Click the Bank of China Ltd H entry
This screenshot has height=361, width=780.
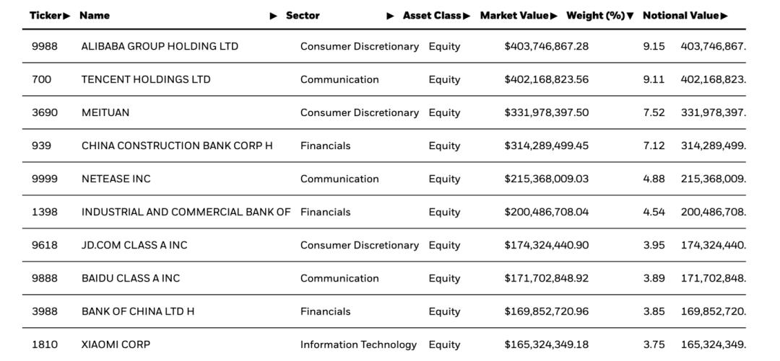(x=138, y=312)
